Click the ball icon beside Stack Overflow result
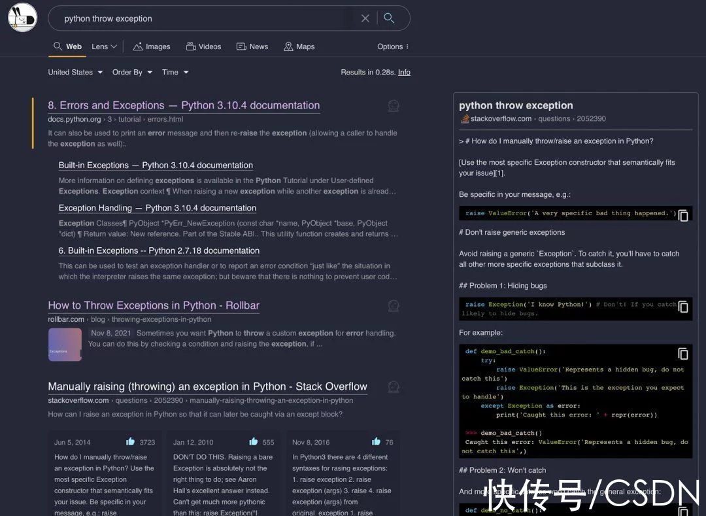Image resolution: width=706 pixels, height=516 pixels. pos(394,387)
